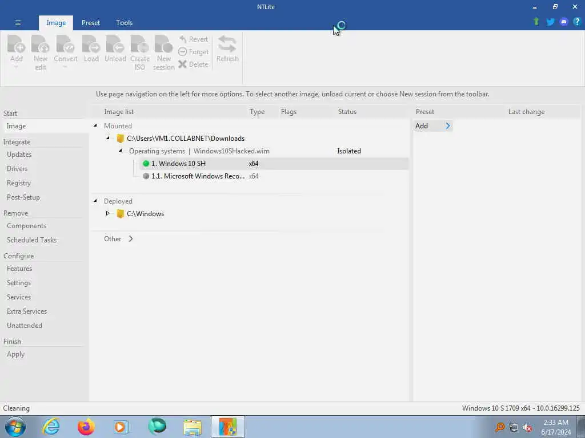Open the Services page
585x438 pixels.
19,297
